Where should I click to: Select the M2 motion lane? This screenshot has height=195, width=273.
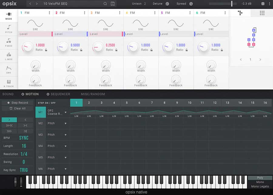[41, 123]
